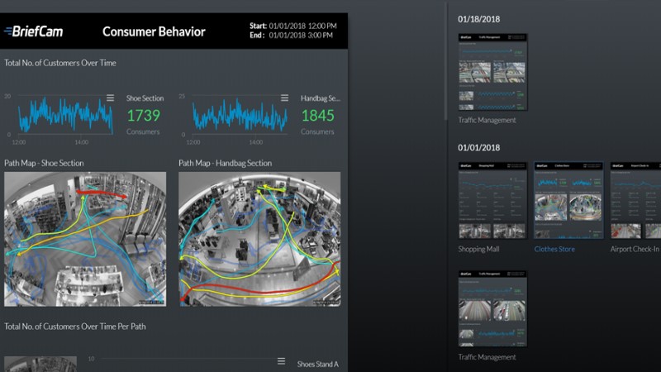Click the Shoe Section path map image
The height and width of the screenshot is (372, 661).
[x=84, y=239]
